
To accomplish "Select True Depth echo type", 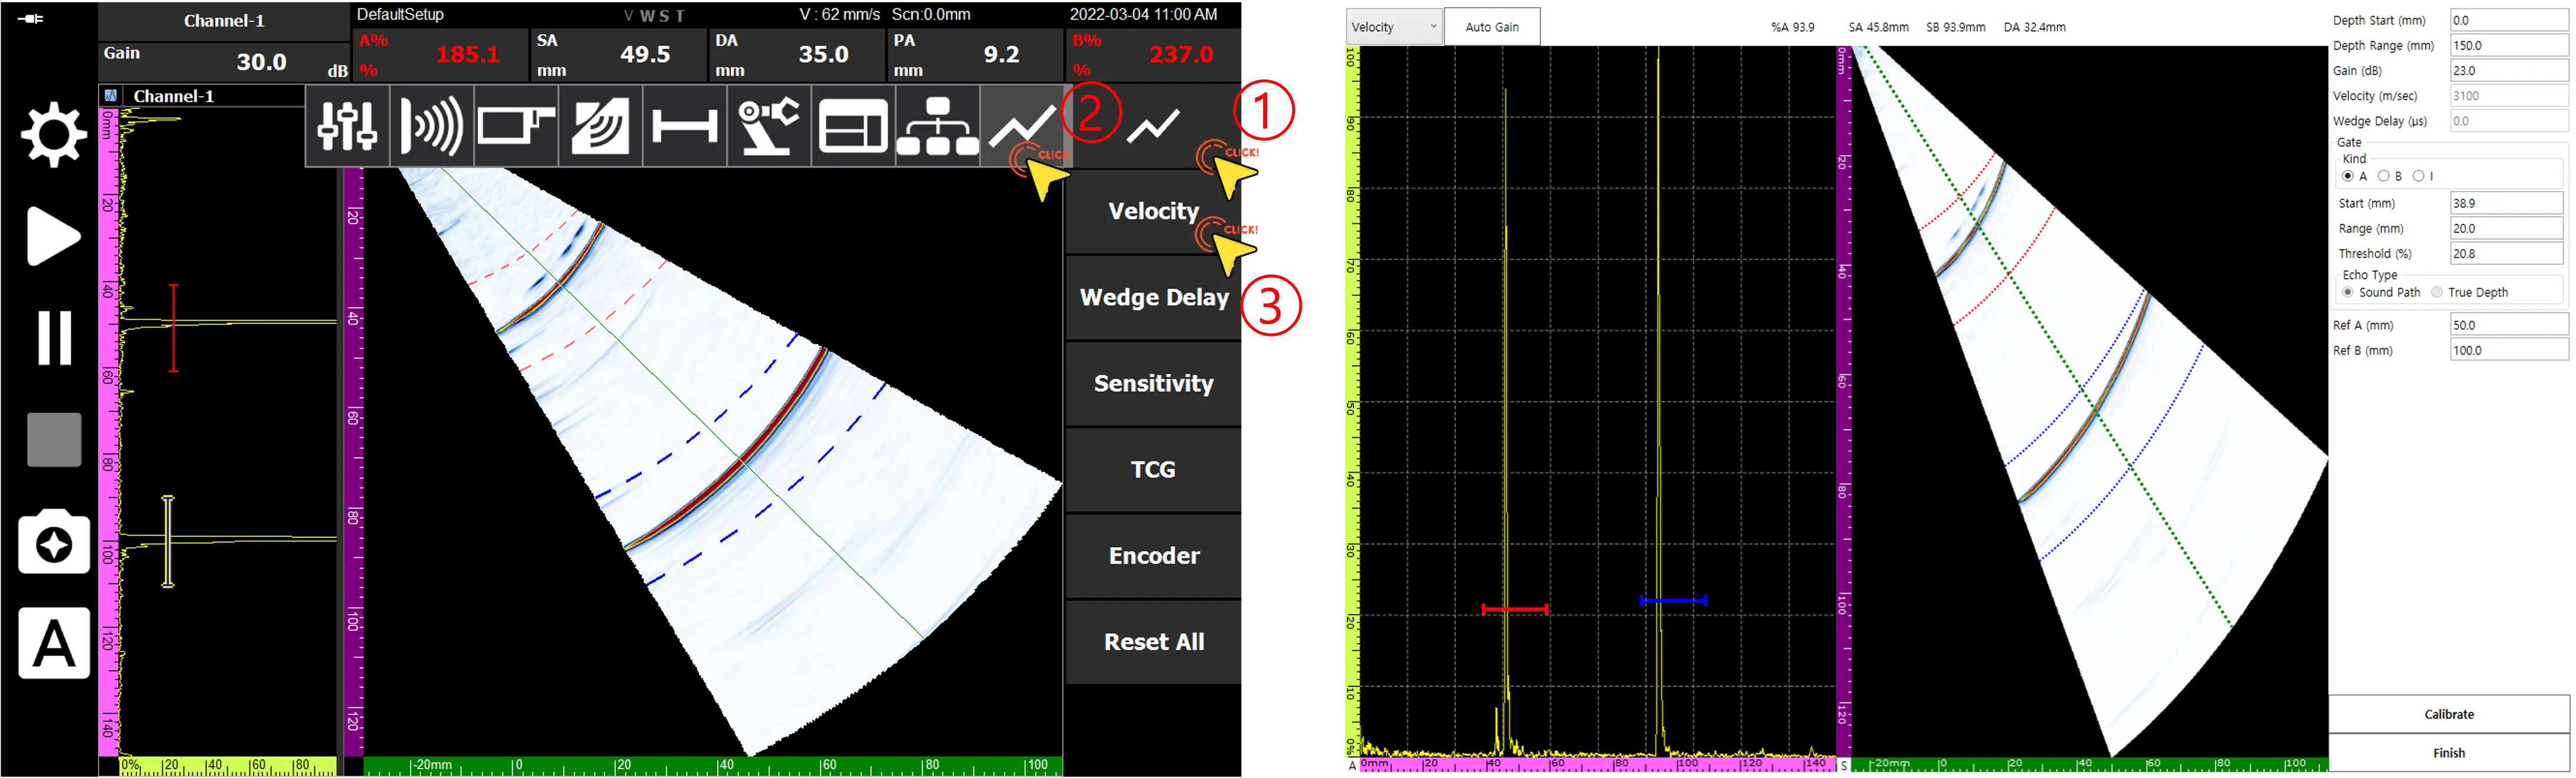I will tap(2437, 292).
